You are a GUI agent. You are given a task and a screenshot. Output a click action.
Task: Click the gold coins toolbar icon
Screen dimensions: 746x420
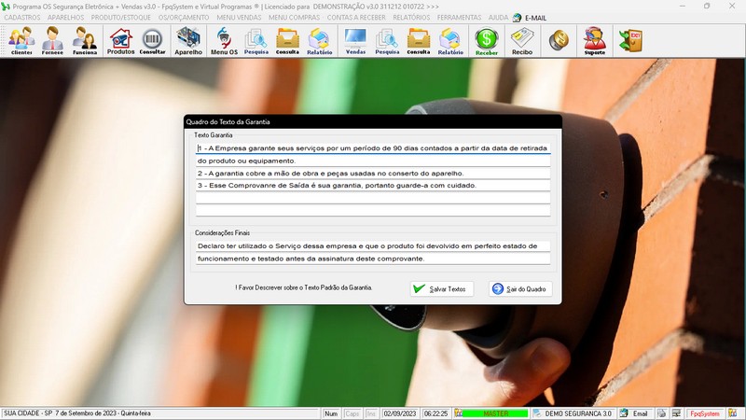[559, 40]
